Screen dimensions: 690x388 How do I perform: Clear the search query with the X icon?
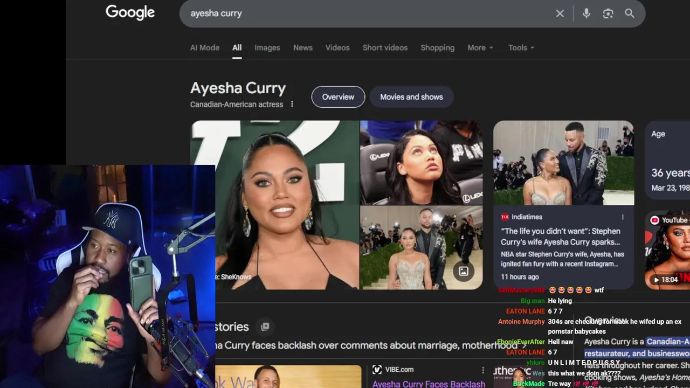click(x=560, y=13)
